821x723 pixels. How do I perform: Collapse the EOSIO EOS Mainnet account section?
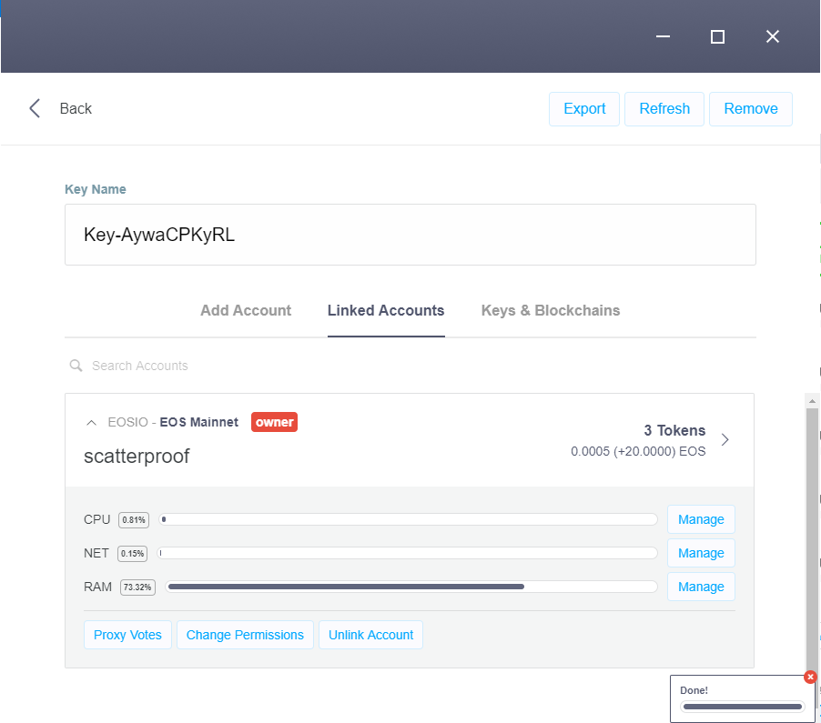(x=91, y=422)
